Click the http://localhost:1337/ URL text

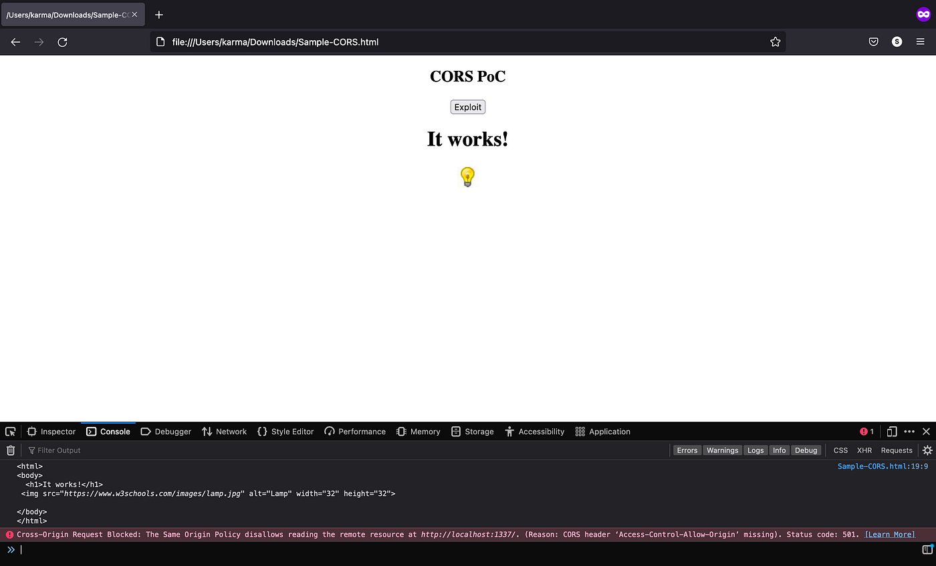click(470, 535)
